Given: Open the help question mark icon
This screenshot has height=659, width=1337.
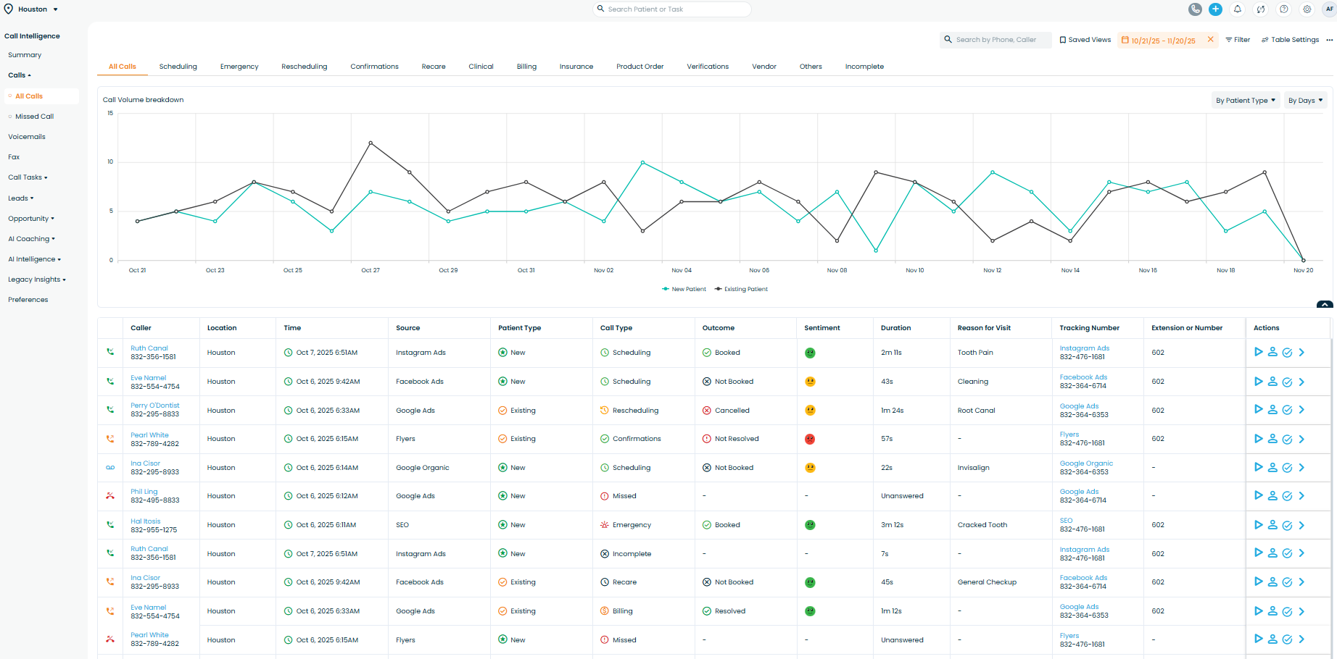Looking at the screenshot, I should pos(1284,9).
